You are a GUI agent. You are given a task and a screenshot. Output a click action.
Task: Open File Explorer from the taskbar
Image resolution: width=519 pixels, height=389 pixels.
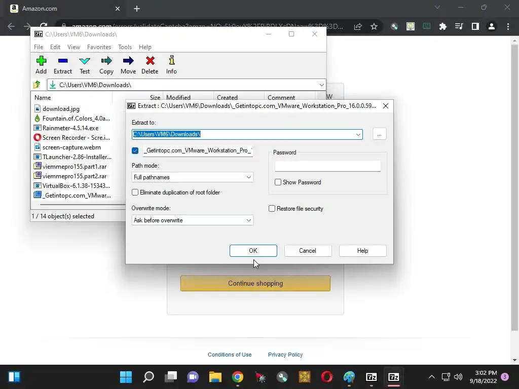click(215, 377)
